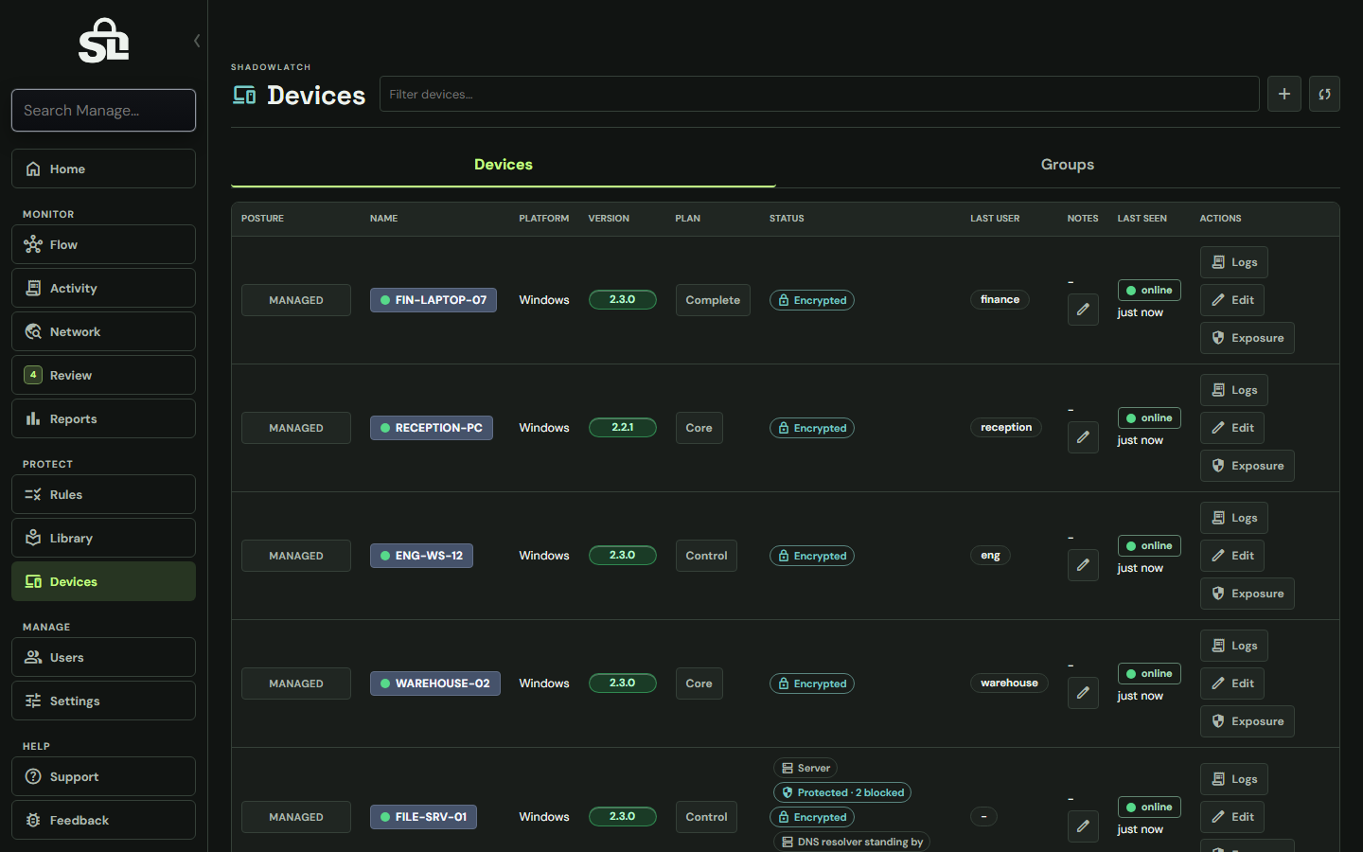Open the Support page
This screenshot has width=1363, height=852.
[x=103, y=776]
